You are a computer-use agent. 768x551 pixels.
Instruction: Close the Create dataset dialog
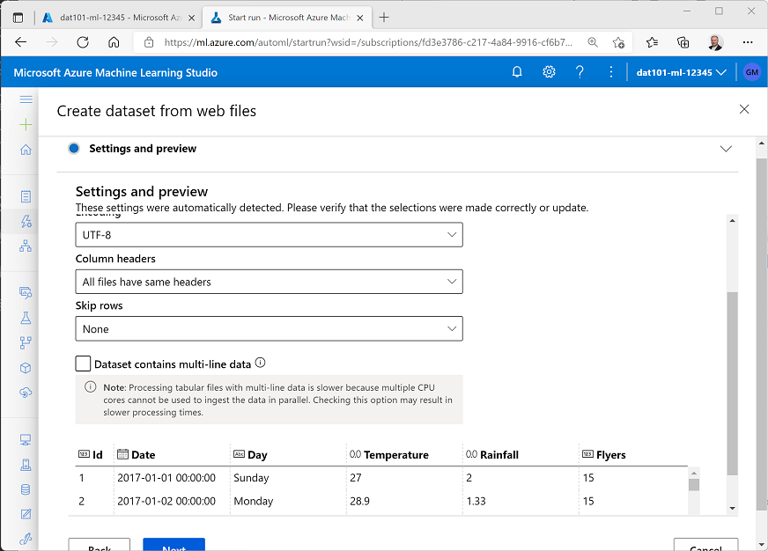(x=744, y=109)
